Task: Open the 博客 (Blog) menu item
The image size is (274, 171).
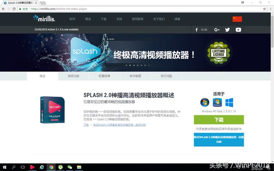Action: (x=177, y=19)
